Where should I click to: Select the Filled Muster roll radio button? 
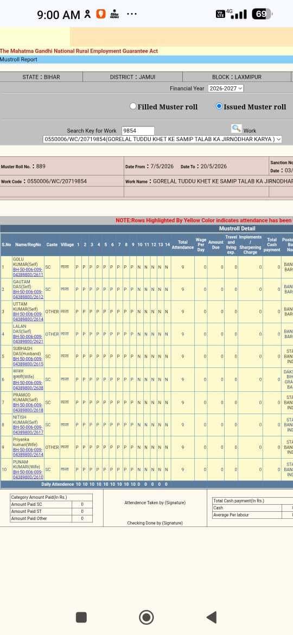pyautogui.click(x=133, y=106)
